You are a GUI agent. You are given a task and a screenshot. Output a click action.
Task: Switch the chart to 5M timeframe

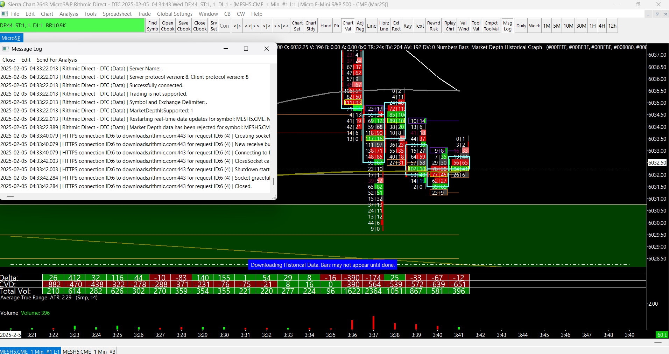(x=557, y=26)
